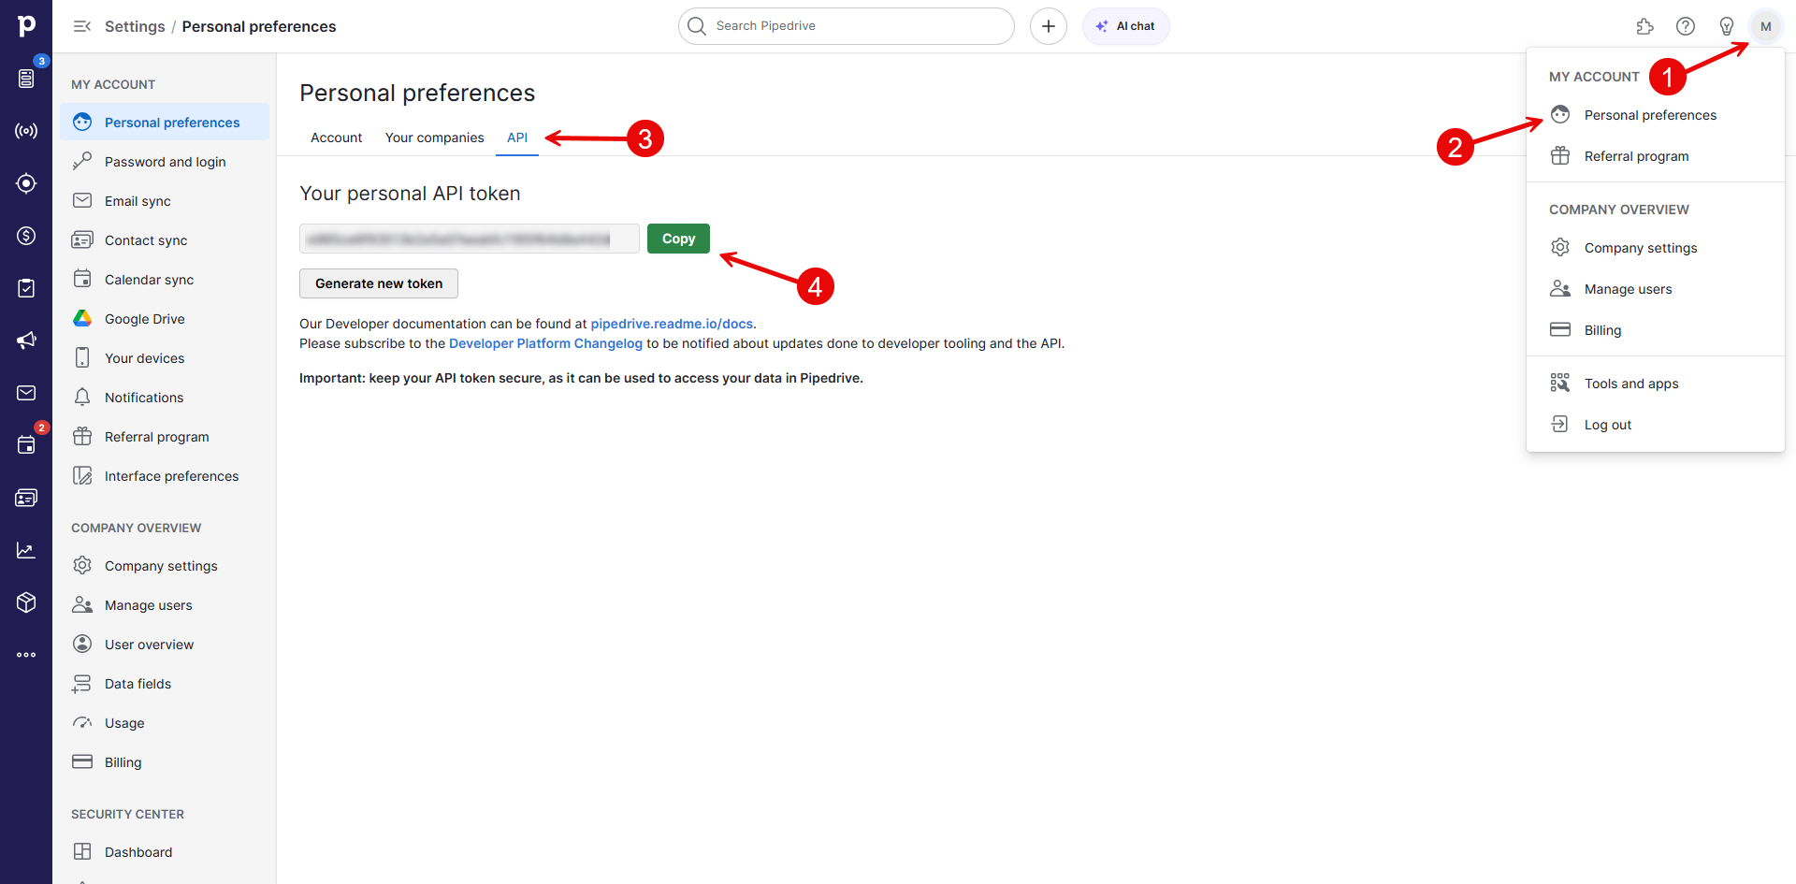Click the quick add plus button
The width and height of the screenshot is (1796, 884).
pyautogui.click(x=1049, y=26)
